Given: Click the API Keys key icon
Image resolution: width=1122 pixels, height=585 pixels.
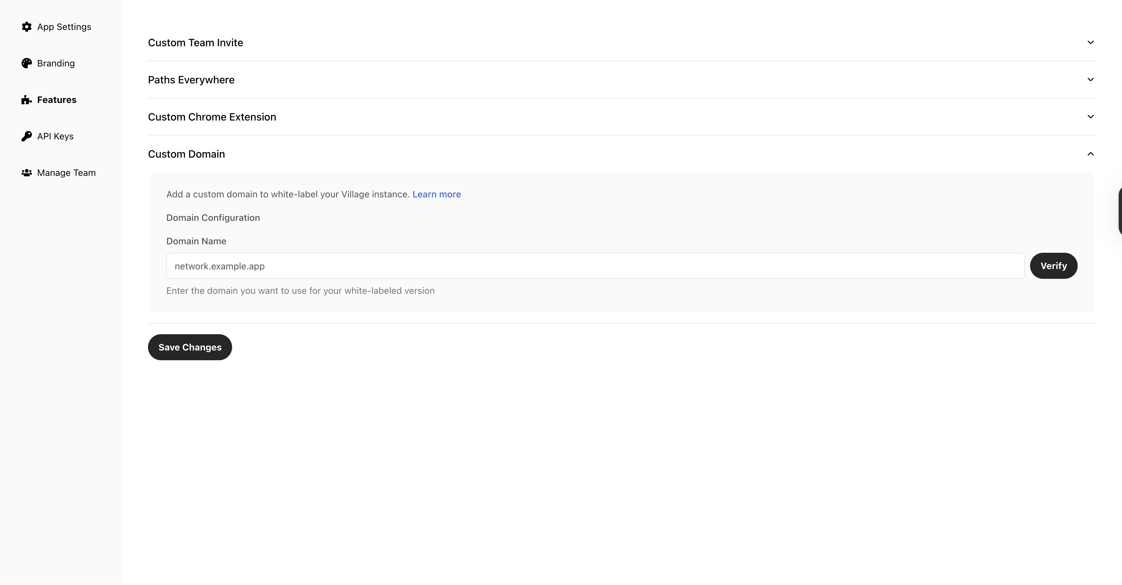Looking at the screenshot, I should [27, 136].
